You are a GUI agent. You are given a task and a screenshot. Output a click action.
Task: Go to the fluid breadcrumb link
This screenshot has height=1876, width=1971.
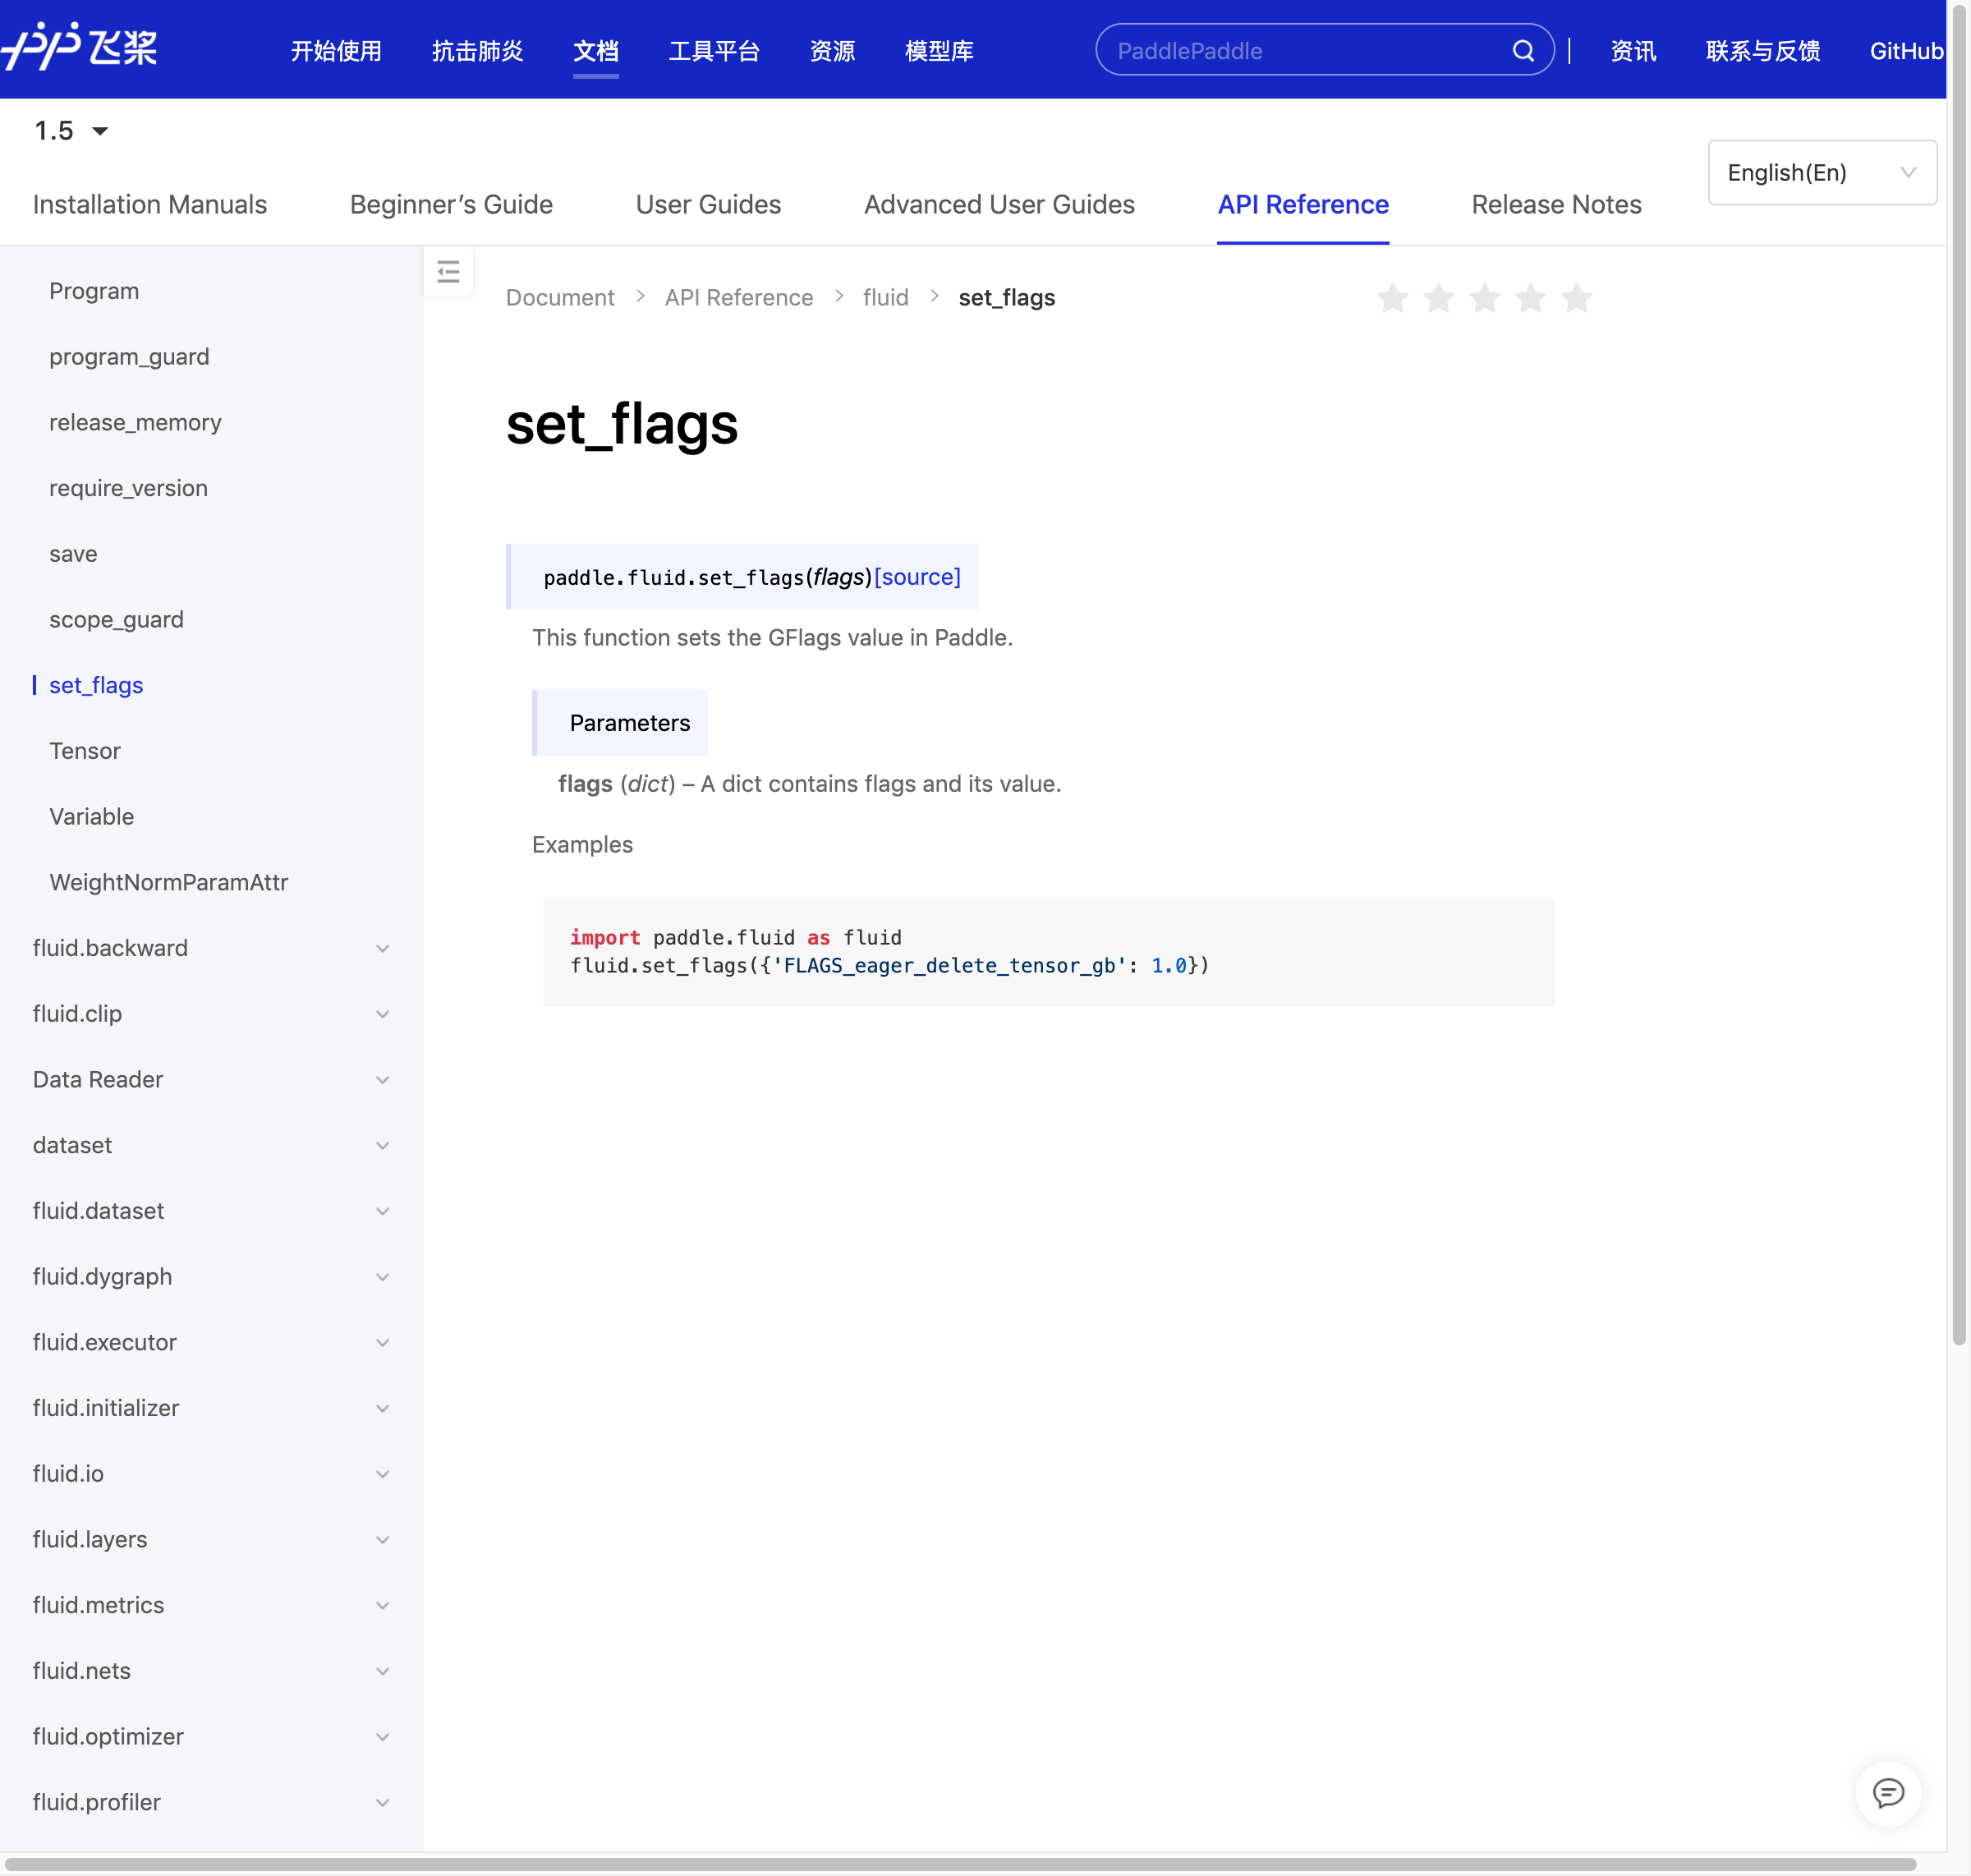click(885, 298)
